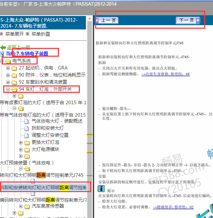This screenshot has width=213, height=218.
Task: Collapse 94 车灯，灯泡，外部开关 node
Action: click(8, 89)
